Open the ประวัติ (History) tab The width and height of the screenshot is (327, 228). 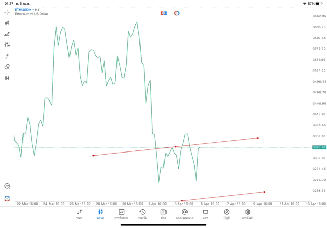click(142, 214)
